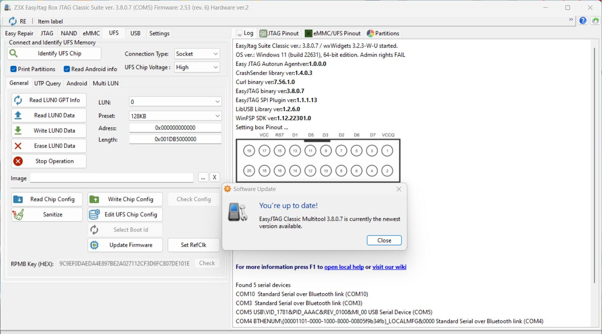The image size is (602, 334).
Task: Click the RPMB Key hex field
Action: (x=125, y=263)
